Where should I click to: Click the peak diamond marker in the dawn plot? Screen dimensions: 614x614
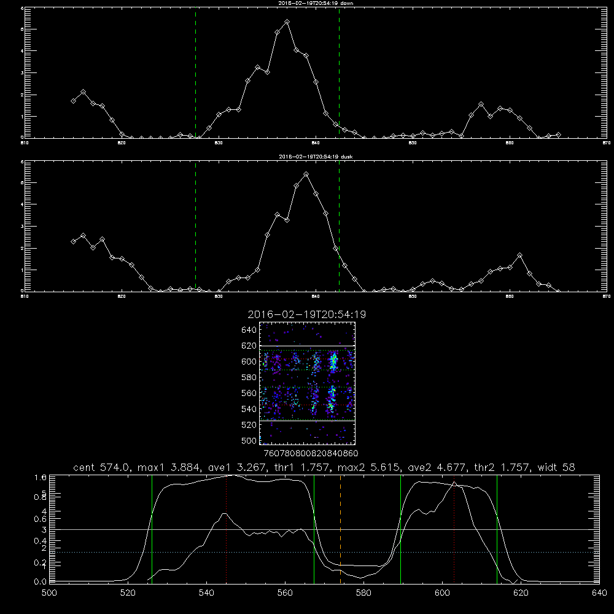287,22
